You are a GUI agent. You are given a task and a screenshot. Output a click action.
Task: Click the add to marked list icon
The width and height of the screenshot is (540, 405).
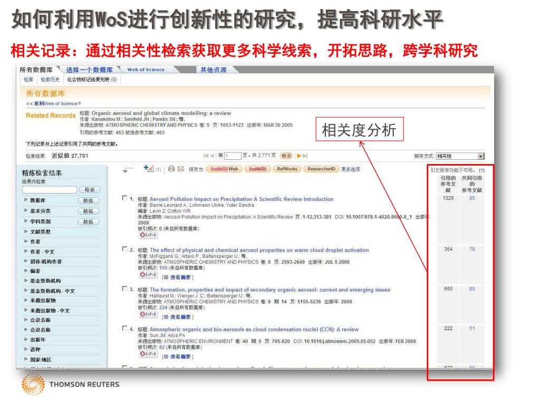(x=149, y=168)
